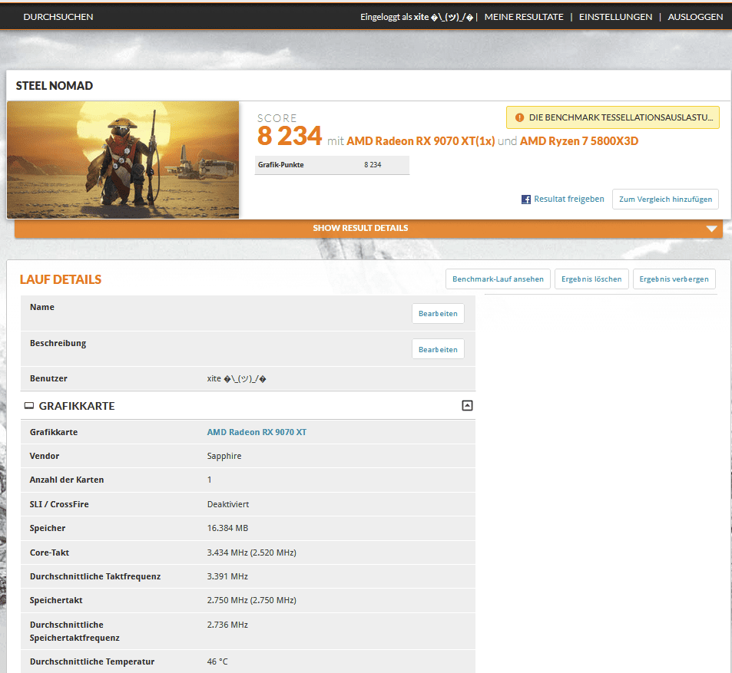Open the Durchsuchen menu

[x=58, y=17]
